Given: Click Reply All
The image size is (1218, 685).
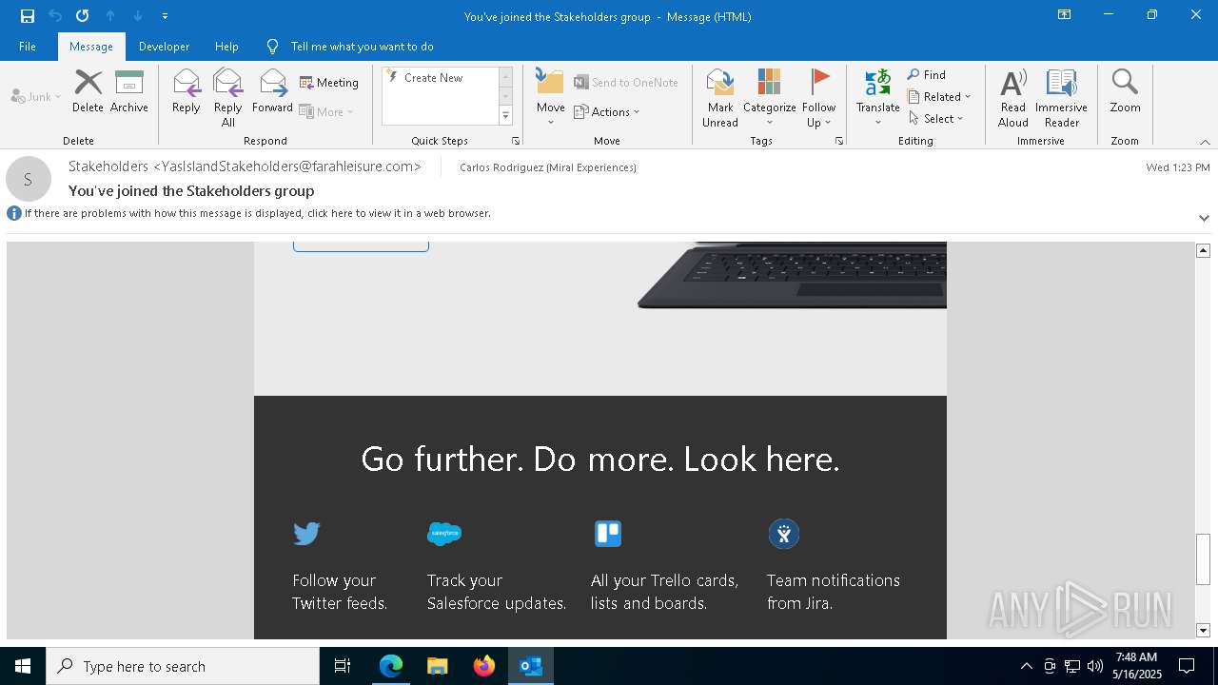Looking at the screenshot, I should click(228, 97).
